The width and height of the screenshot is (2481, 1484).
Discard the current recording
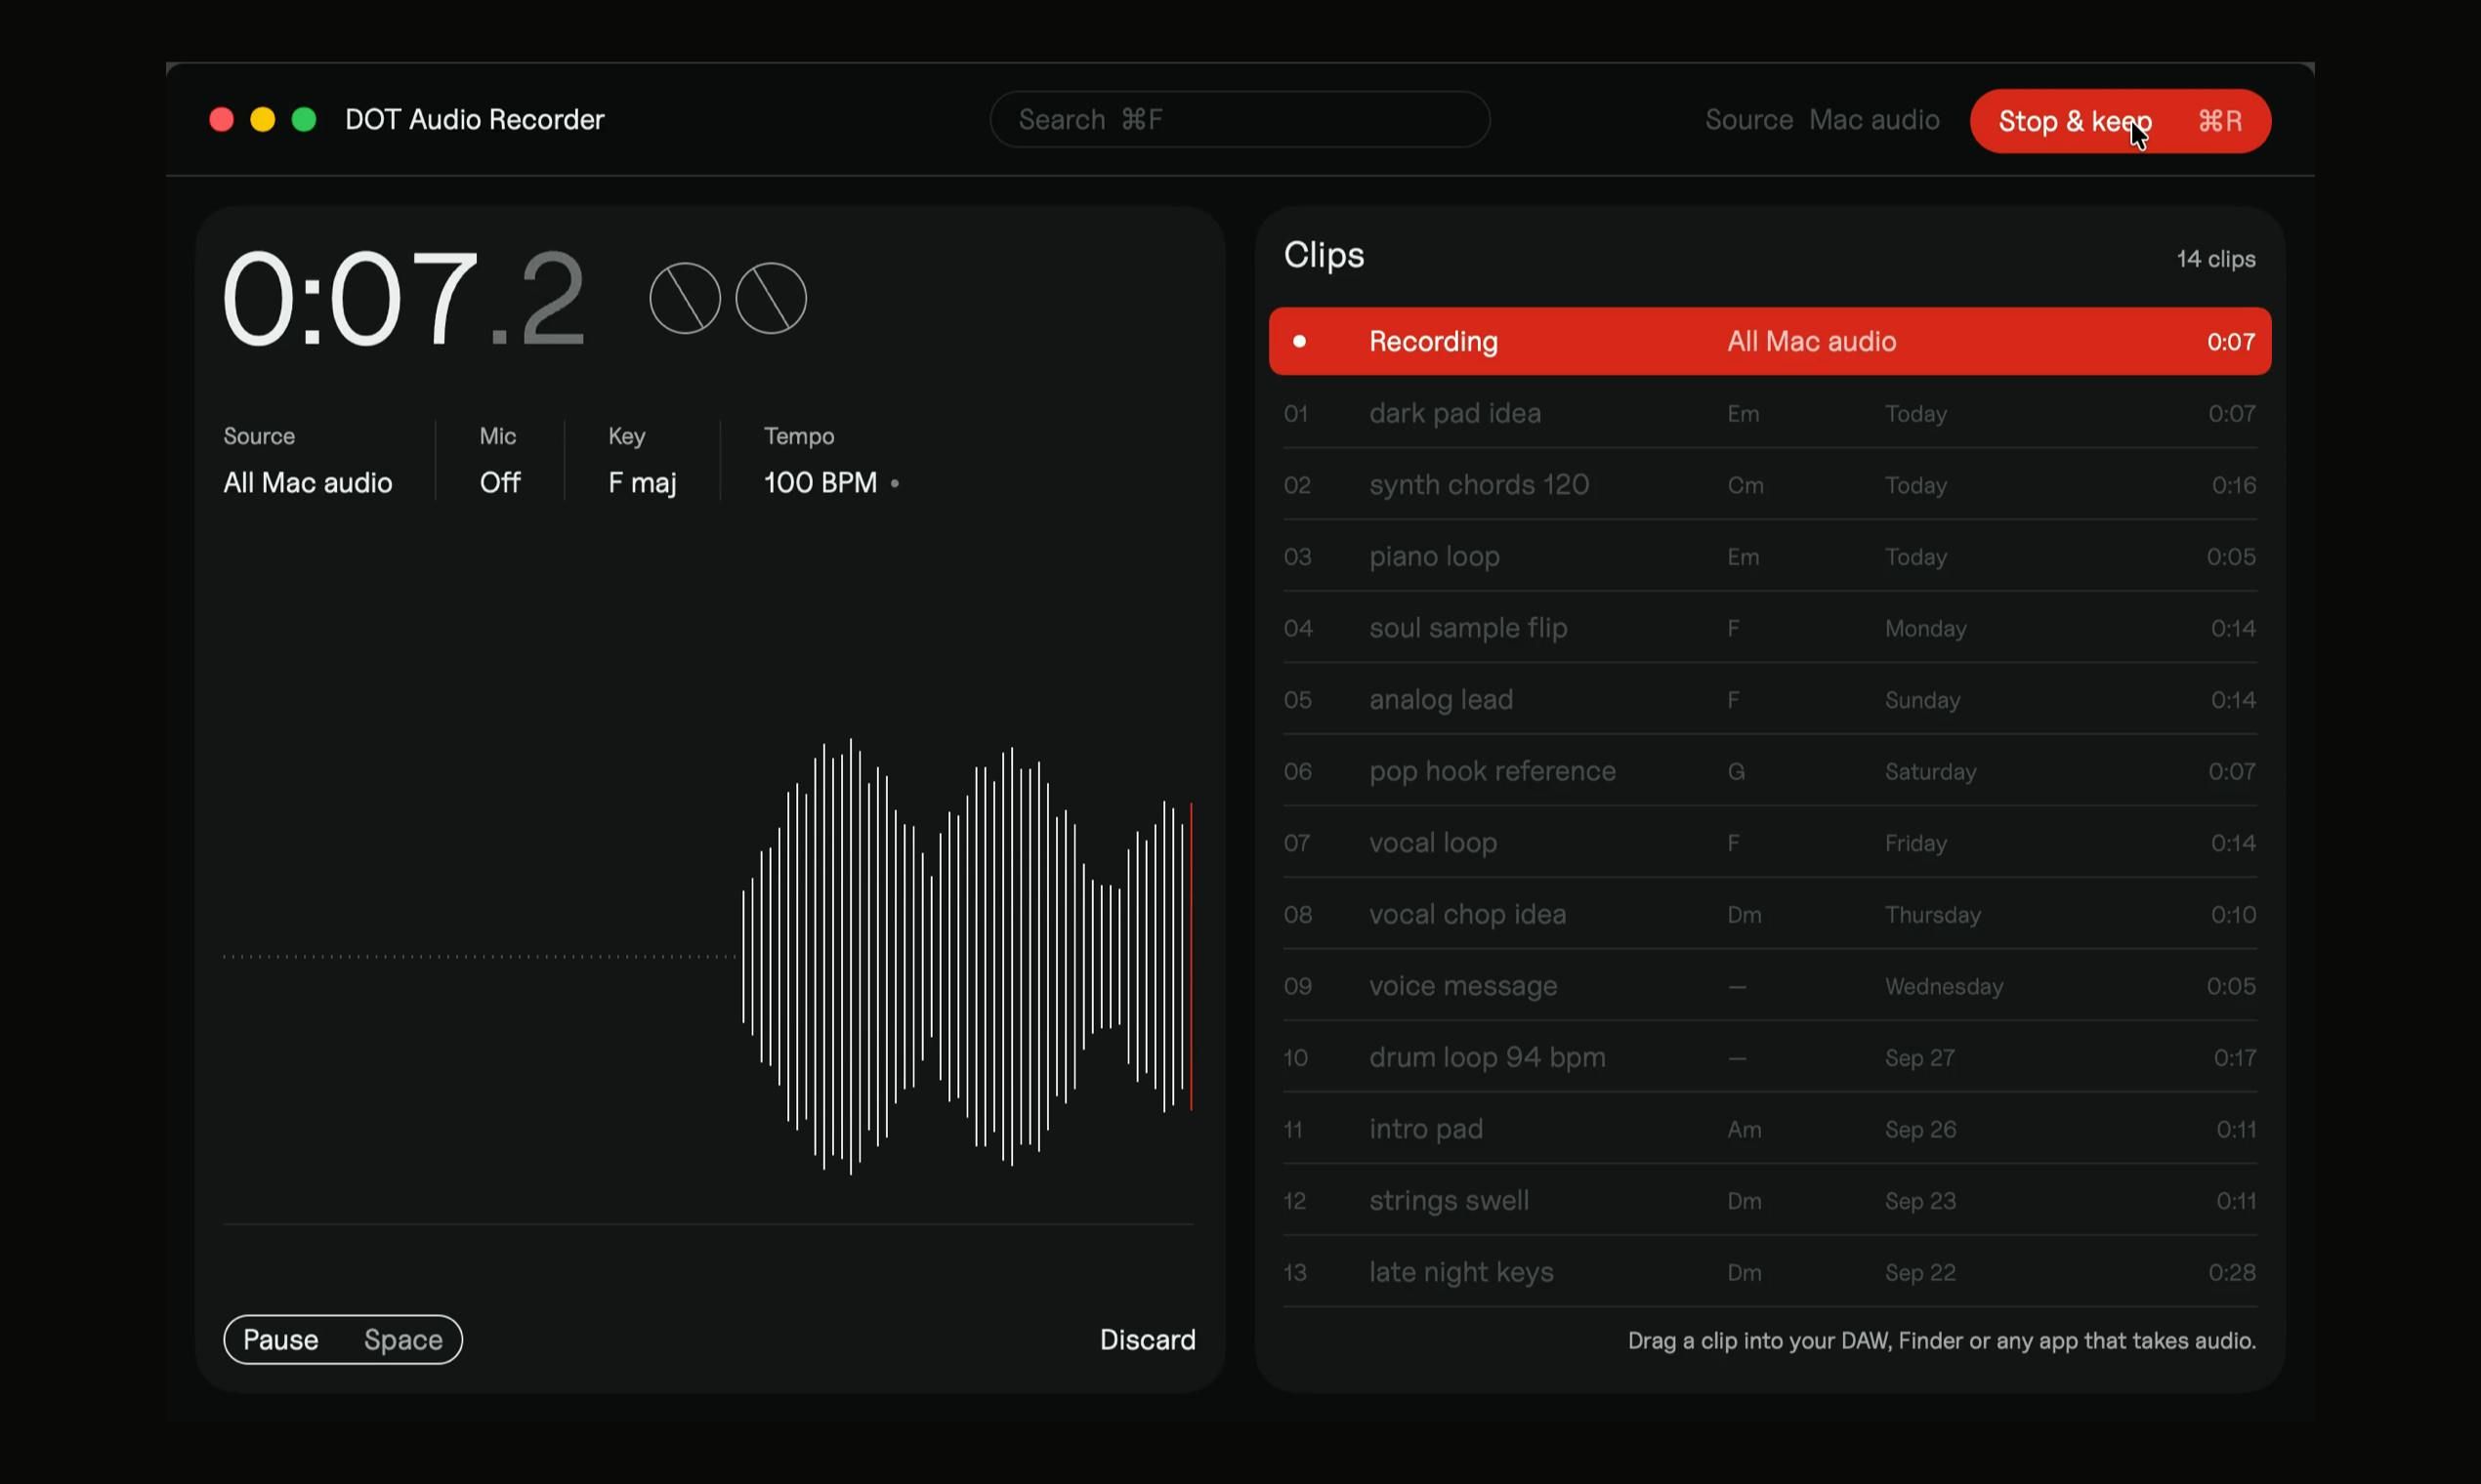(1147, 1339)
